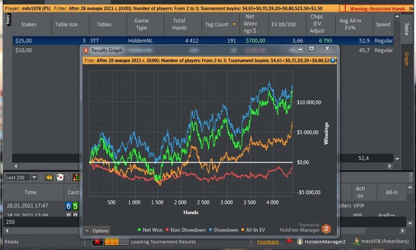Image resolution: width=416 pixels, height=250 pixels.
Task: Click the 6 card icon in hand row
Action: pyautogui.click(x=68, y=206)
